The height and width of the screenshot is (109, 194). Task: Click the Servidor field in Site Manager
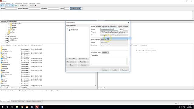click(x=109, y=29)
